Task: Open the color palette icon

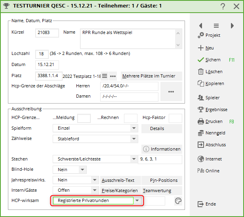Action: [x=178, y=201]
